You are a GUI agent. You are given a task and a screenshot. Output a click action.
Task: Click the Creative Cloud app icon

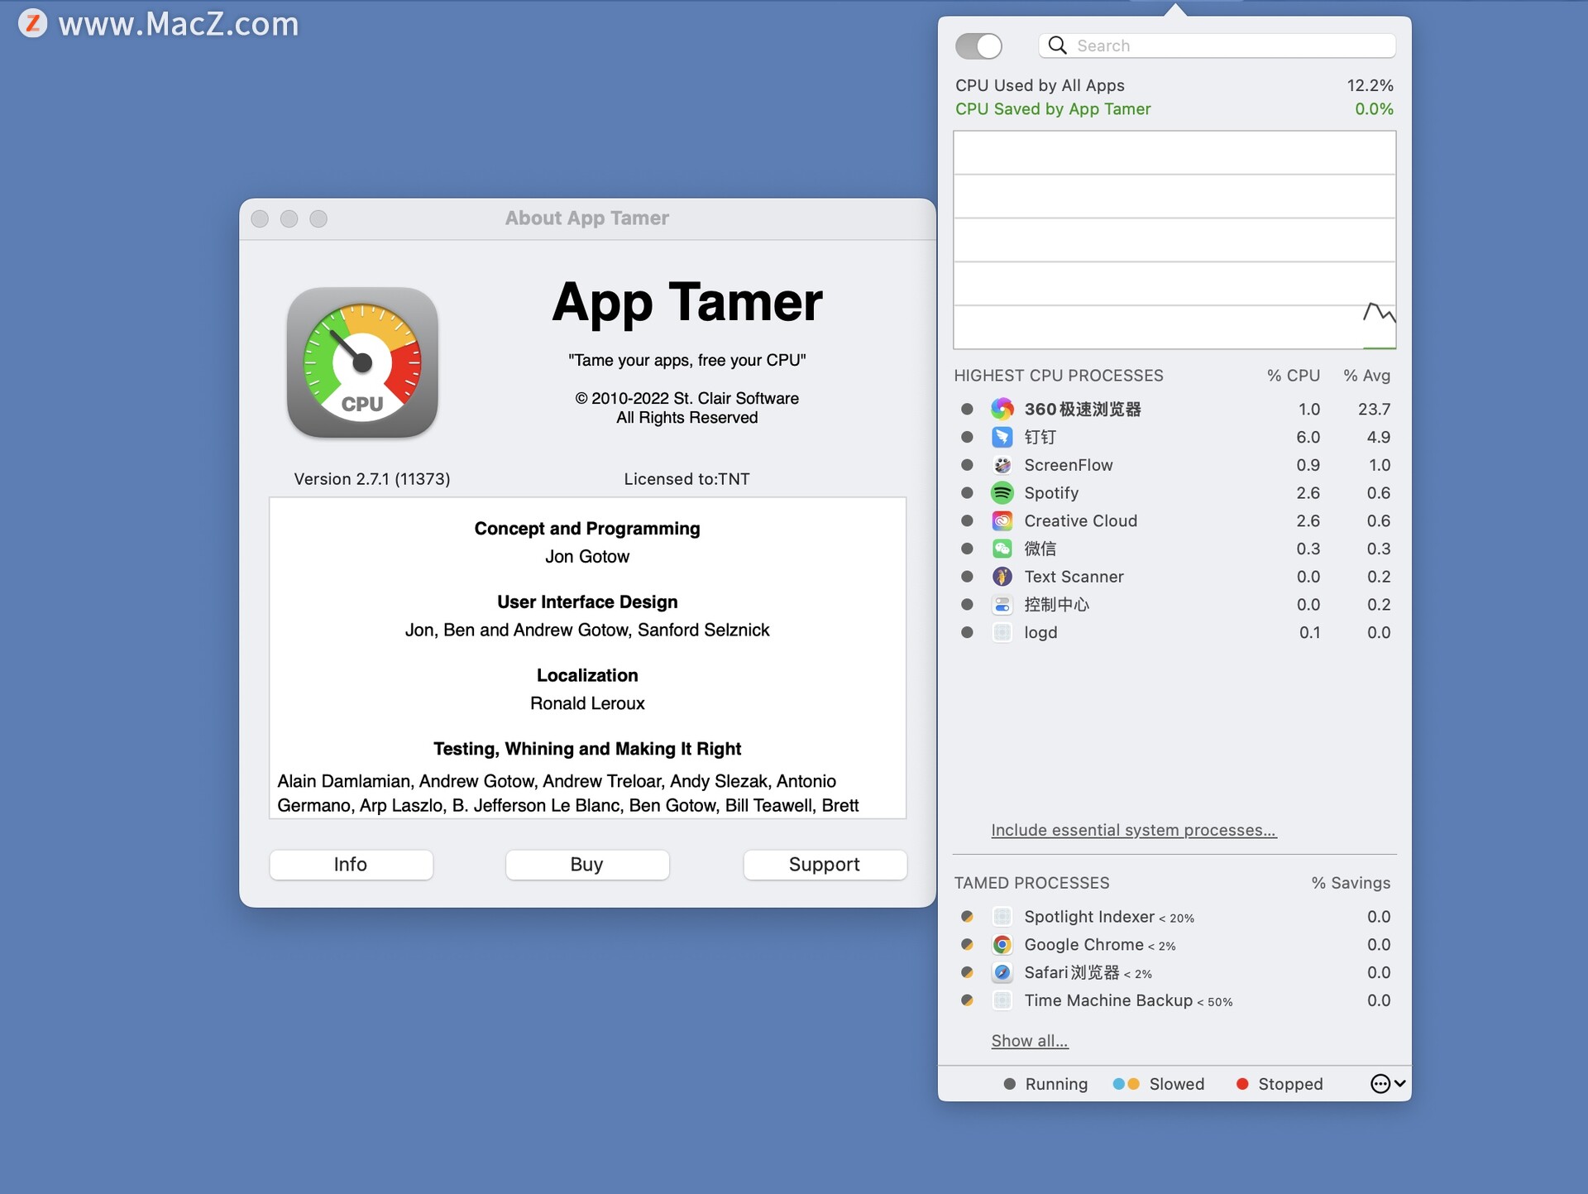tap(1002, 521)
